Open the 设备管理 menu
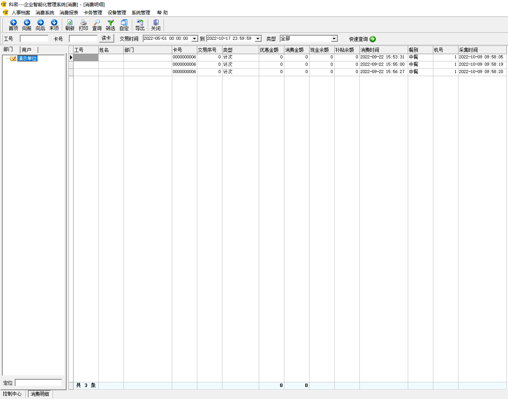Viewport: 508px width, 399px height. click(117, 13)
